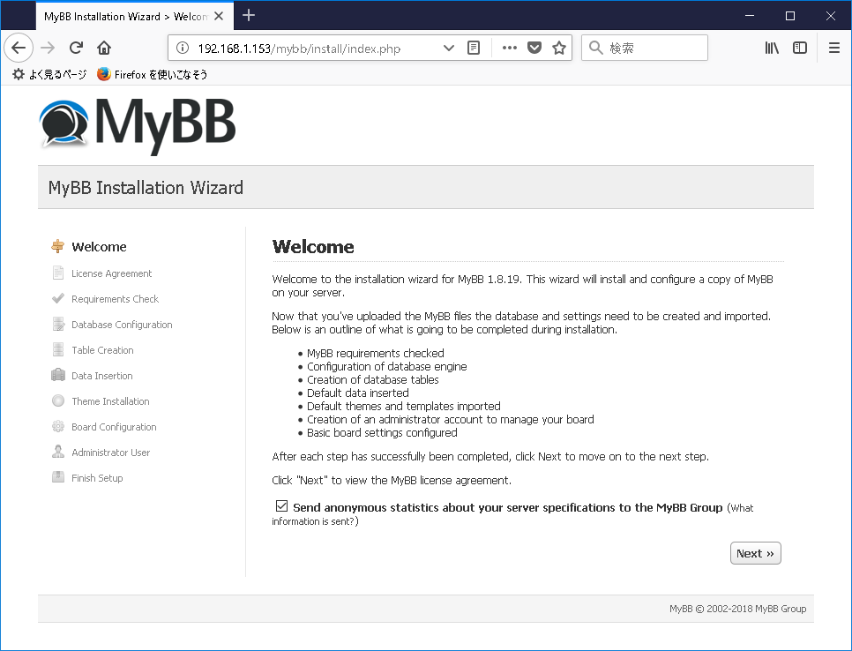Open a new tab with plus button
Image resolution: width=852 pixels, height=651 pixels.
click(249, 15)
